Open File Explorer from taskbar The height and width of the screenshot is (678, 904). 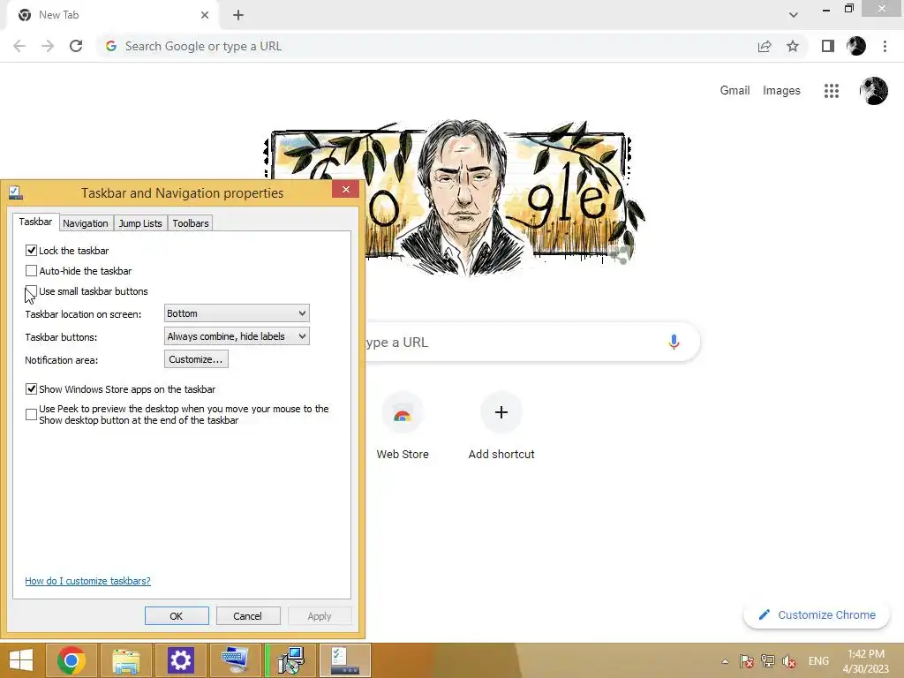coord(125,660)
